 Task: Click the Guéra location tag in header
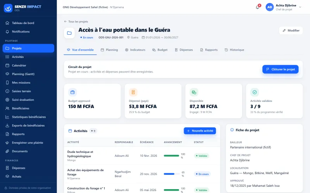tap(133, 37)
